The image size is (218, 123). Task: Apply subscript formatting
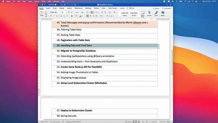pyautogui.click(x=64, y=16)
